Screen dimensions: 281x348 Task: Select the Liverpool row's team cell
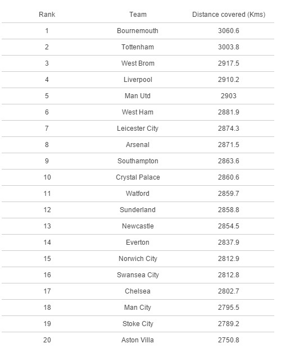[x=138, y=80]
